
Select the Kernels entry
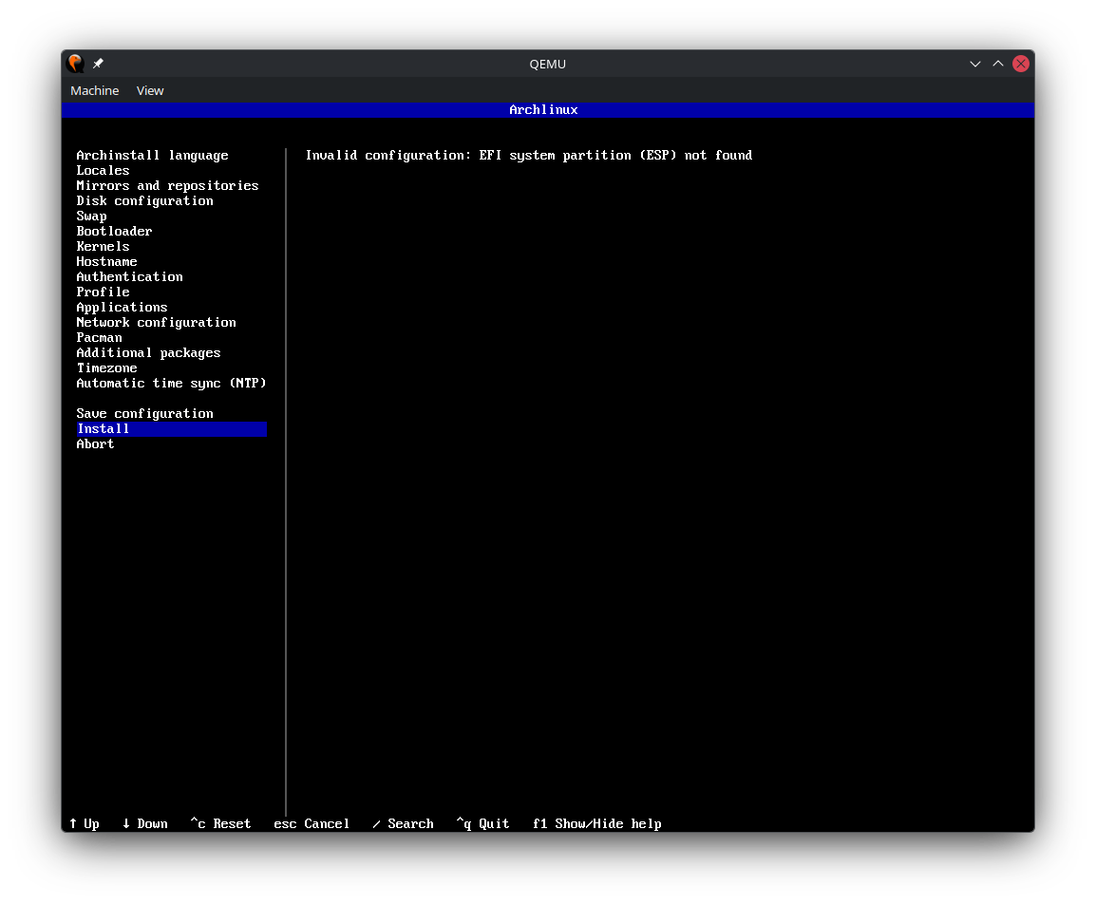coord(103,247)
